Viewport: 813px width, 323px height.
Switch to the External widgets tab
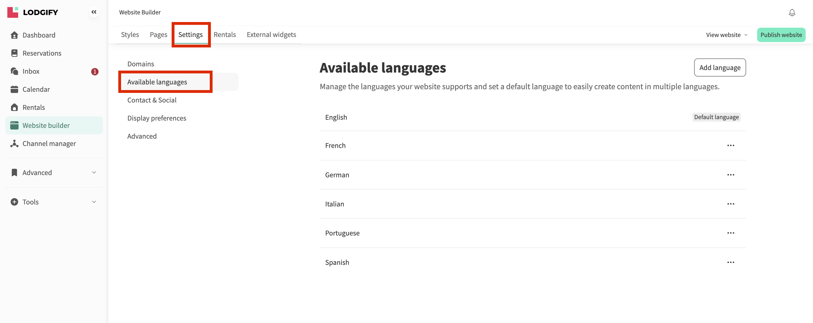point(271,34)
